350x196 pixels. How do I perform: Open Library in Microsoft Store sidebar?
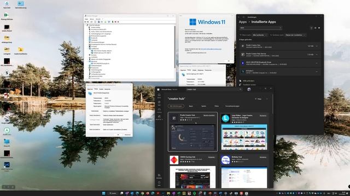coord(159,176)
